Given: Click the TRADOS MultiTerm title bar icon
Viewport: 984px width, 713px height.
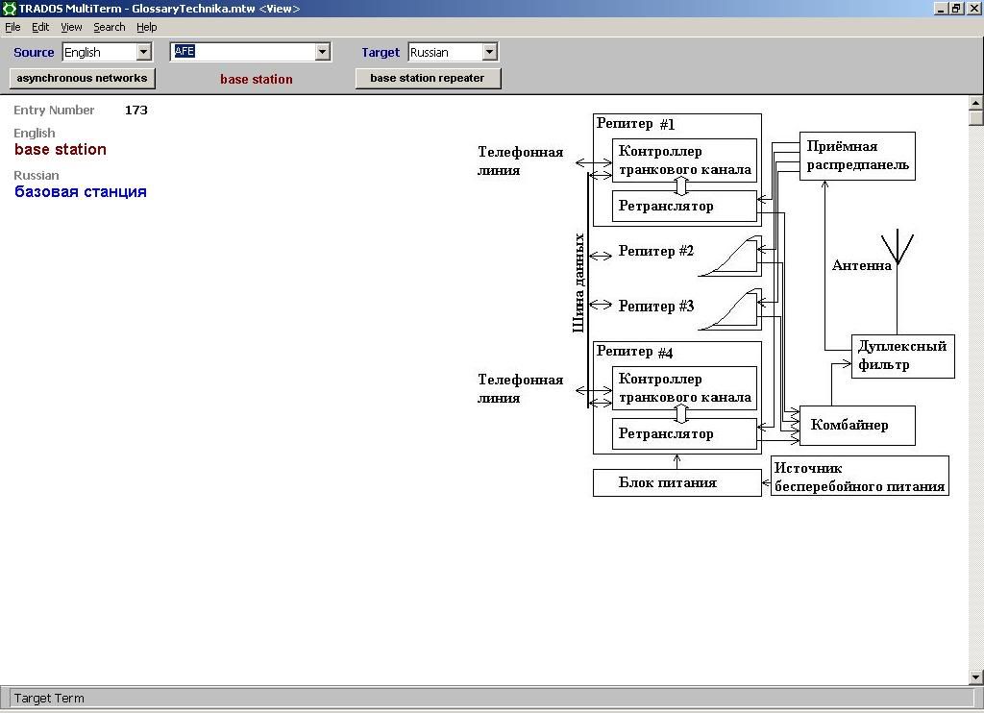Looking at the screenshot, I should tap(9, 9).
